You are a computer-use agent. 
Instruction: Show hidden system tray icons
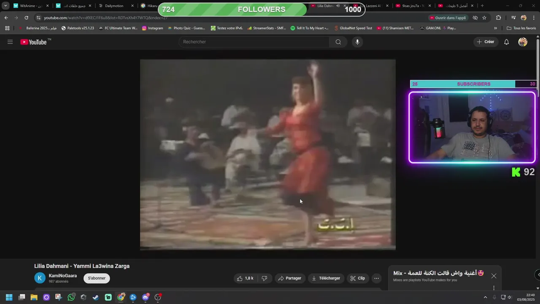tap(485, 297)
